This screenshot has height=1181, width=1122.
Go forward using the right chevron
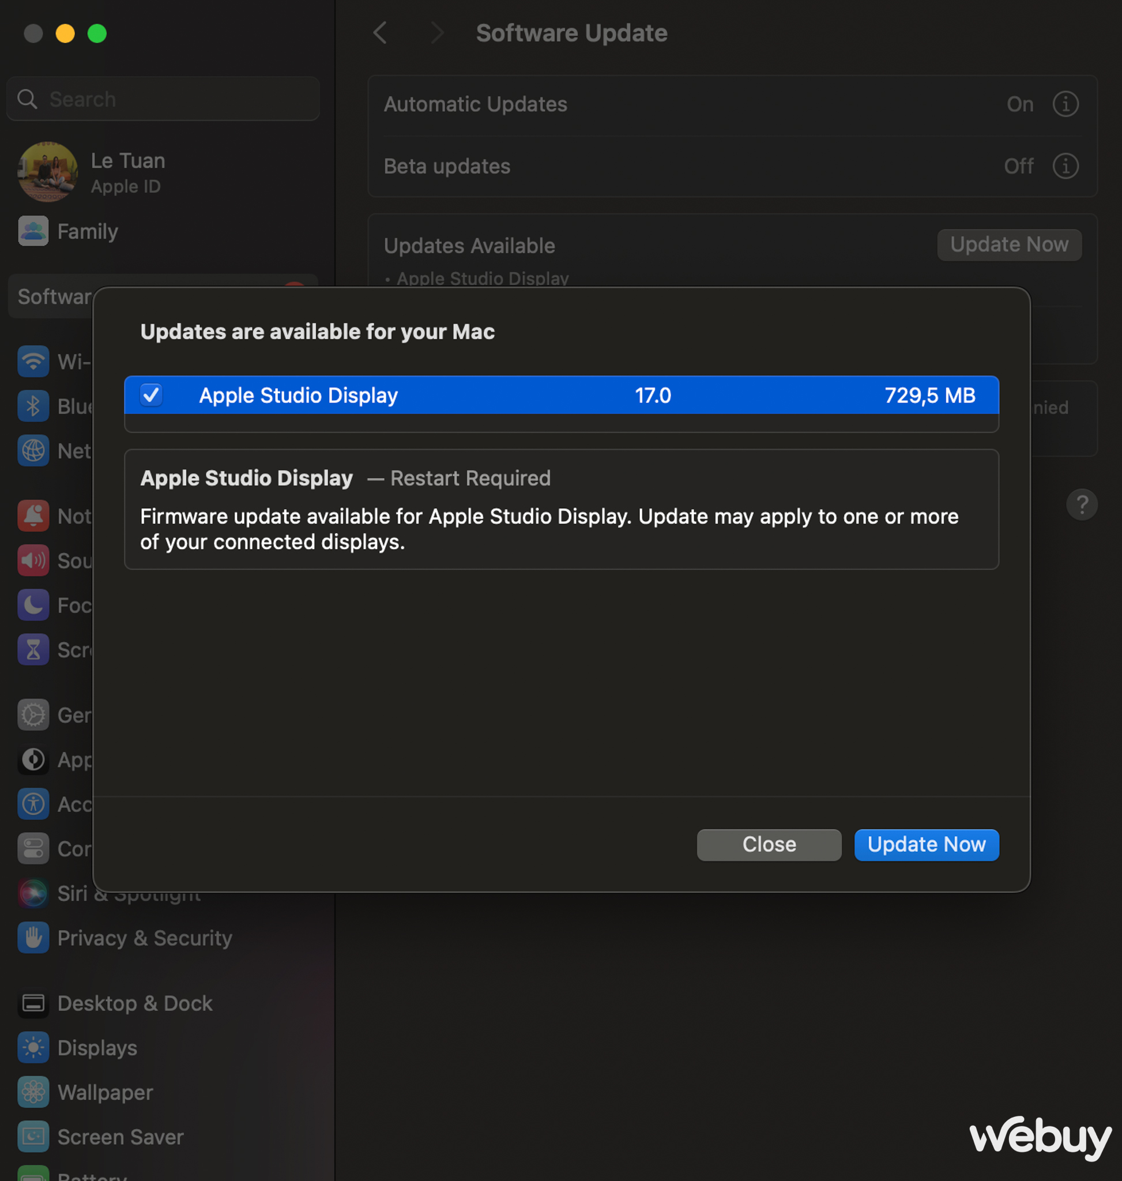437,33
